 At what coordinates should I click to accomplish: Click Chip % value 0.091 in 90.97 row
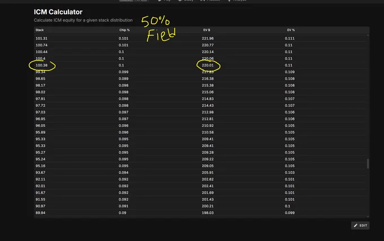124,206
